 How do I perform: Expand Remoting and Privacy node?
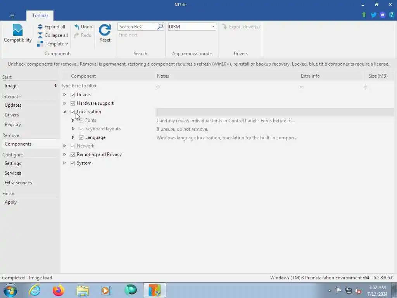(65, 154)
